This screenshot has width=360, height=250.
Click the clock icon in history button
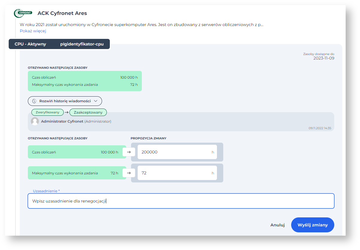click(34, 101)
